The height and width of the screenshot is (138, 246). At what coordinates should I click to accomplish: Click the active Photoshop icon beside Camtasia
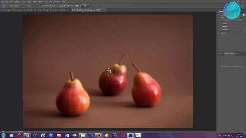point(130,135)
